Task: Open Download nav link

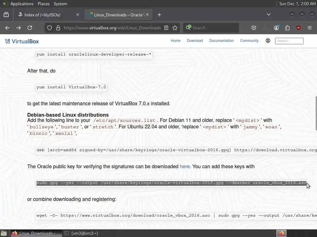Action: pos(195,41)
